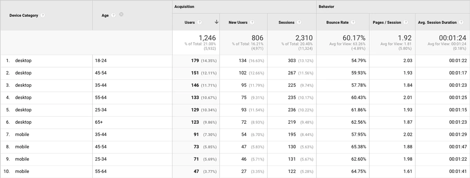This screenshot has width=470, height=178.
Task: Open help icon beside Bounce Rate
Action: click(x=353, y=23)
